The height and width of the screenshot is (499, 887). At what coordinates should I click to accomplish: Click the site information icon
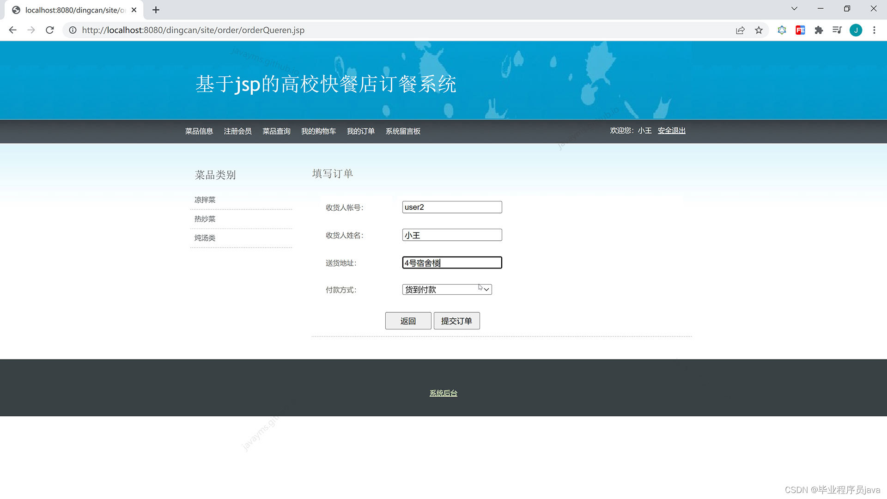[x=73, y=30]
